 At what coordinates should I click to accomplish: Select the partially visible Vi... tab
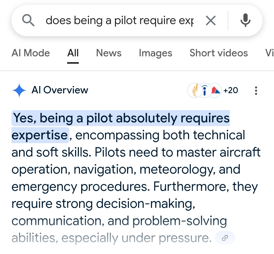269,53
